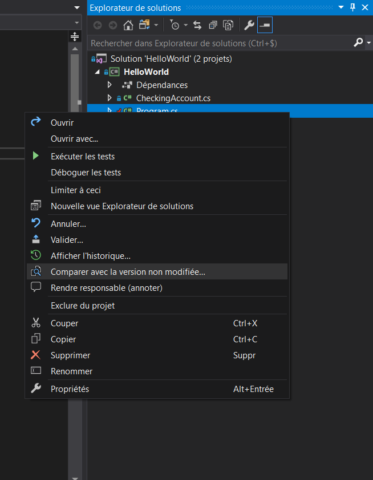Viewport: 373px width, 480px height.
Task: Collapse all items in Solution Explorer
Action: click(x=213, y=25)
